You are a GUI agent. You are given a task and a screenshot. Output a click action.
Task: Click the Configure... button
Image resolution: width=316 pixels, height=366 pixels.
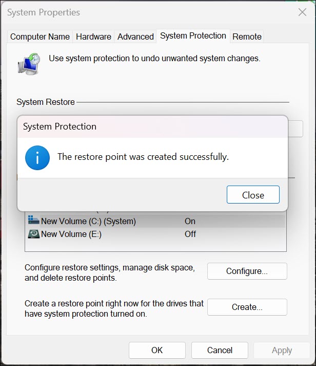coord(247,271)
